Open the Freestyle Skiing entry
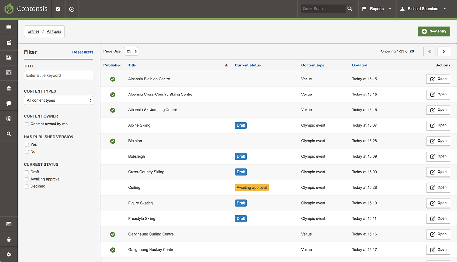Image resolution: width=457 pixels, height=262 pixels. (438, 219)
